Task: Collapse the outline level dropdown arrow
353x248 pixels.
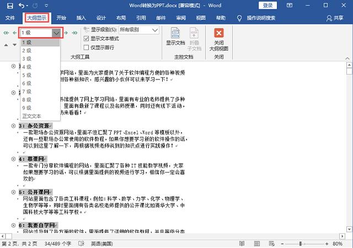Action: coord(56,33)
